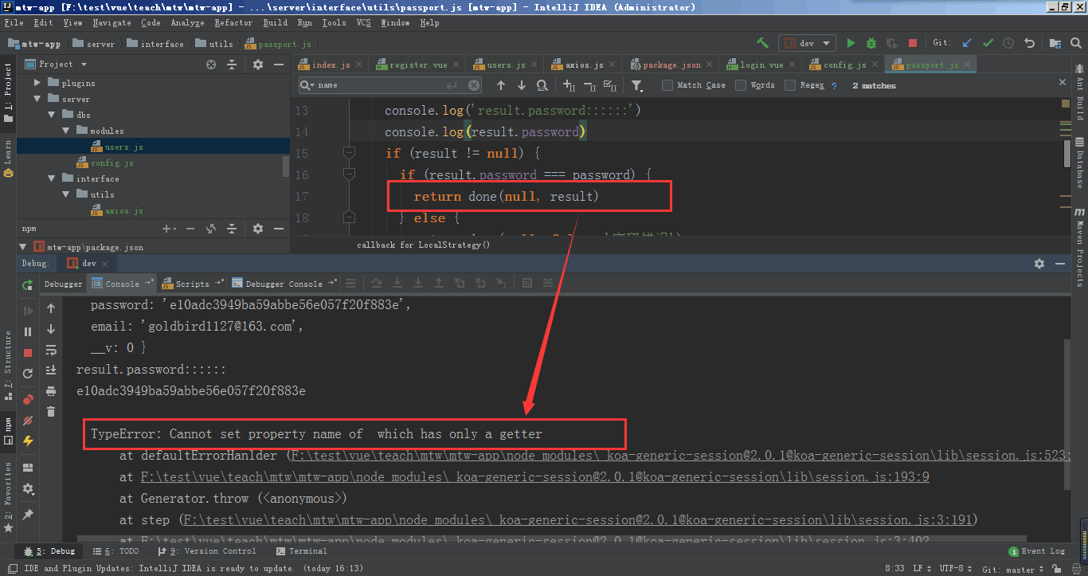1088x576 pixels.
Task: Collapse the dbs folder
Action: pos(52,115)
